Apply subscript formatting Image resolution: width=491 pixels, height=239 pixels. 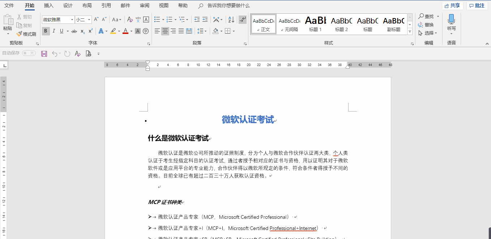coord(83,31)
